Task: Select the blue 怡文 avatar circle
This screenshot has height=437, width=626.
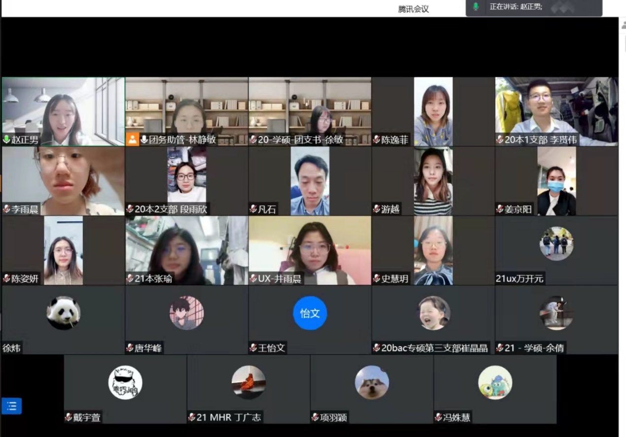Action: click(x=310, y=313)
